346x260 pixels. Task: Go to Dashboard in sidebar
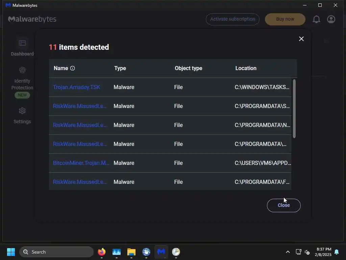(x=22, y=47)
